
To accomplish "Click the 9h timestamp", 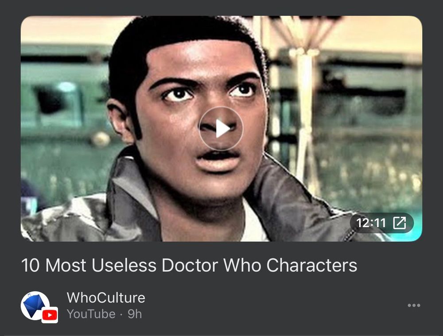I will click(135, 314).
